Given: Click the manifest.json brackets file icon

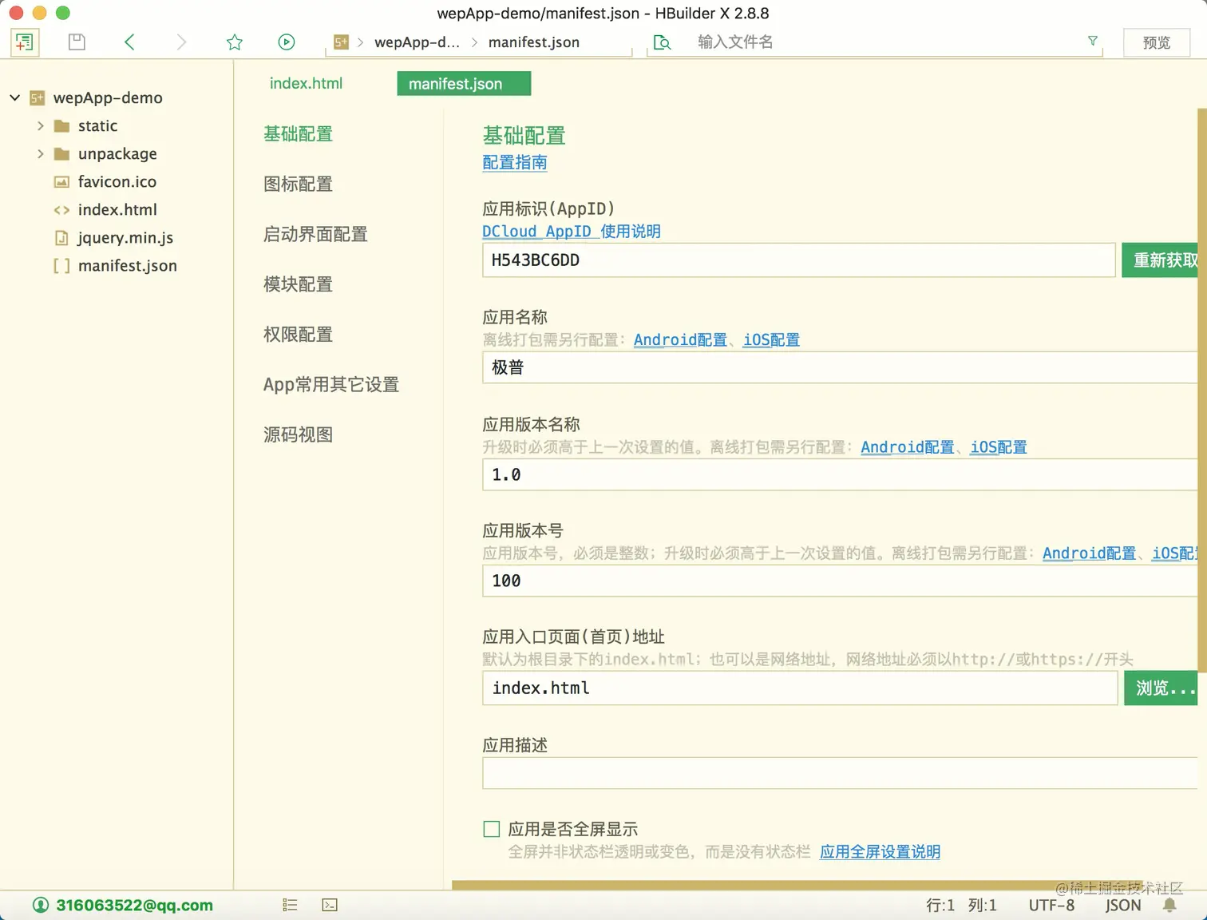Looking at the screenshot, I should (61, 266).
